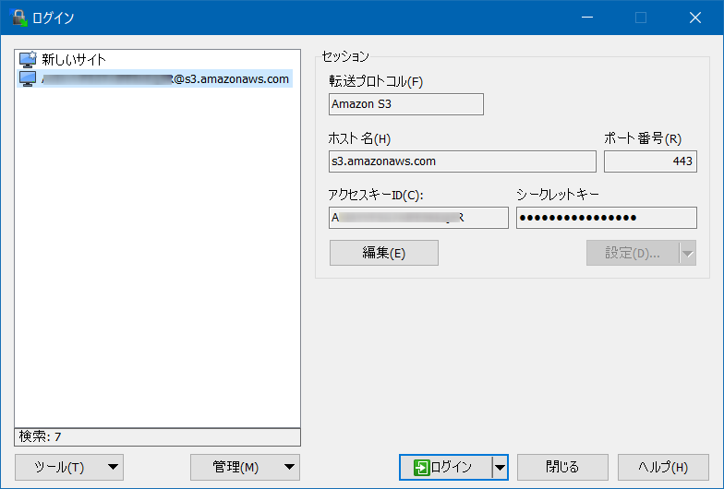Screen dimensions: 724x489
Task: Click the ポート番号 443 field
Action: [650, 161]
